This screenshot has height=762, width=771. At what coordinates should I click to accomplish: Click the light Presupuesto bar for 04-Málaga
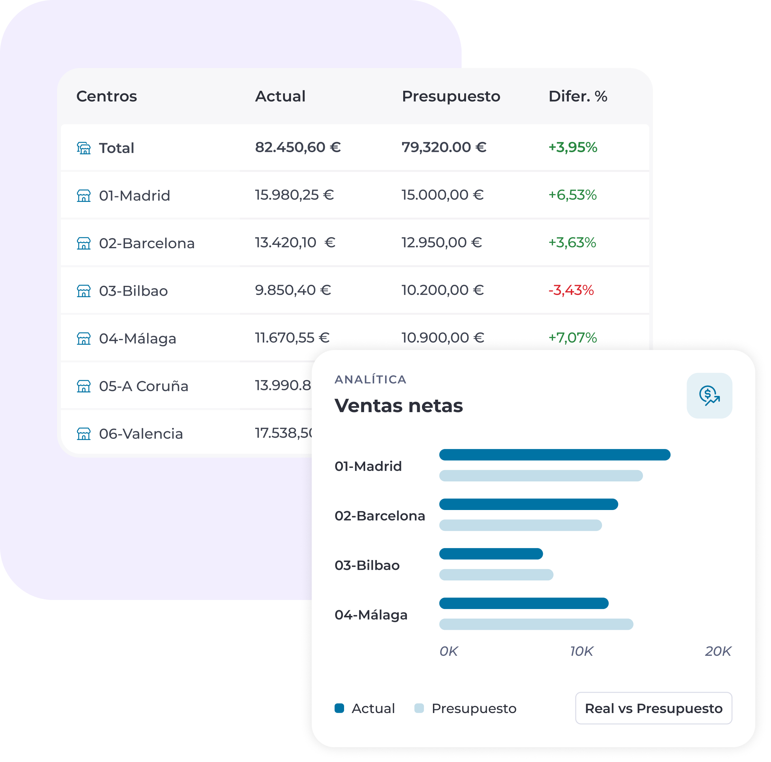[536, 624]
